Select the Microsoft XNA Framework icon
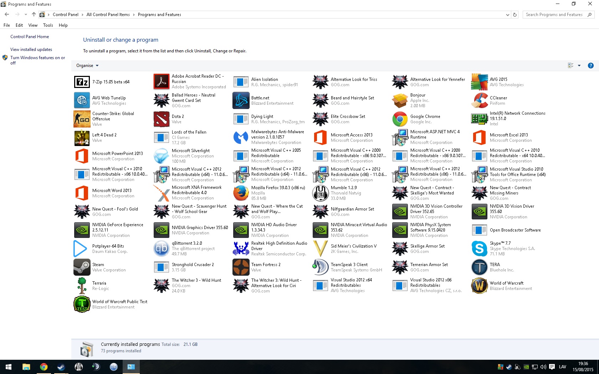Viewport: 599px width, 374px height. pos(161,193)
